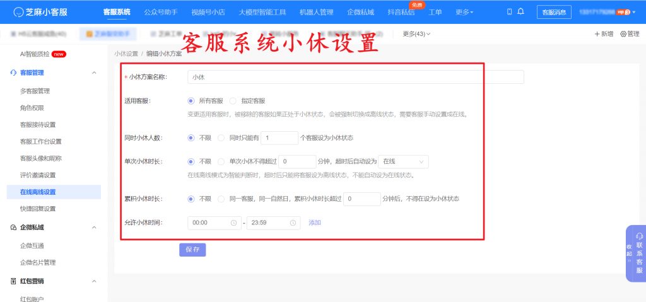Open 抖音私信 top tab
Viewport: 646px width, 302px height.
(x=401, y=12)
